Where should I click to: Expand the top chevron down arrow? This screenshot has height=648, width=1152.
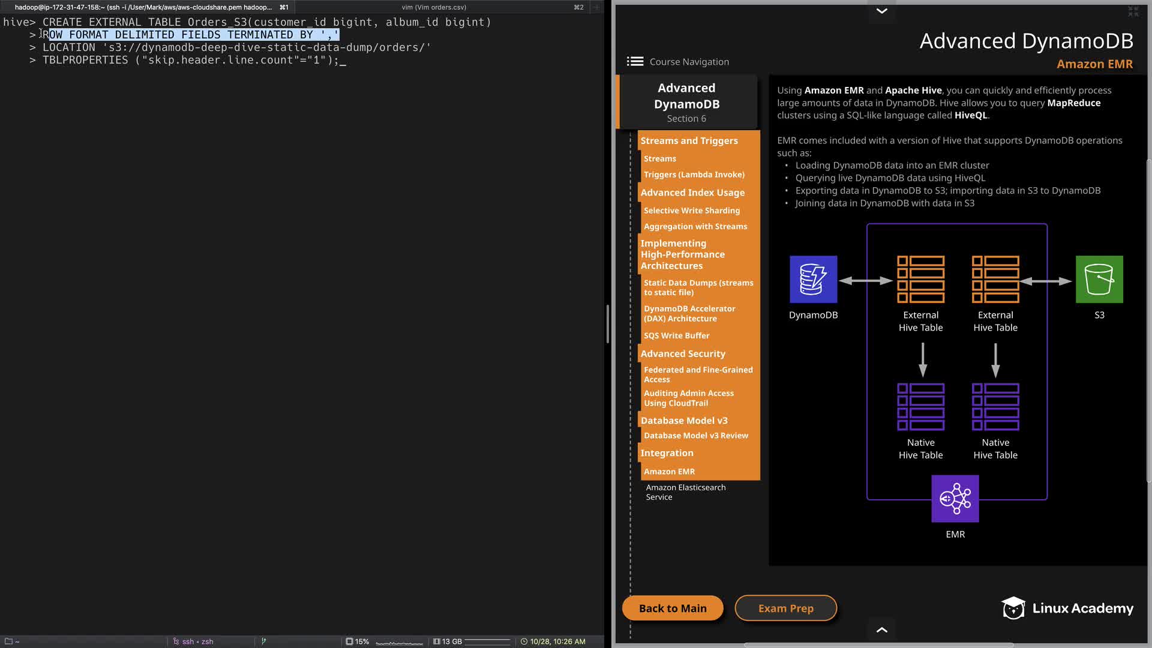(881, 11)
